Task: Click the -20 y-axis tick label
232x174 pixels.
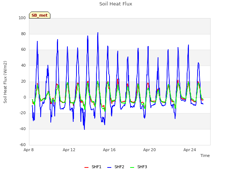Action: 22,113
